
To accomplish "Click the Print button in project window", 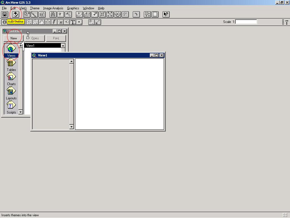I will pos(56,38).
